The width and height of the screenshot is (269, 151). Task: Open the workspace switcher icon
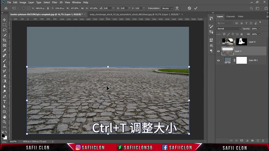click(257, 8)
